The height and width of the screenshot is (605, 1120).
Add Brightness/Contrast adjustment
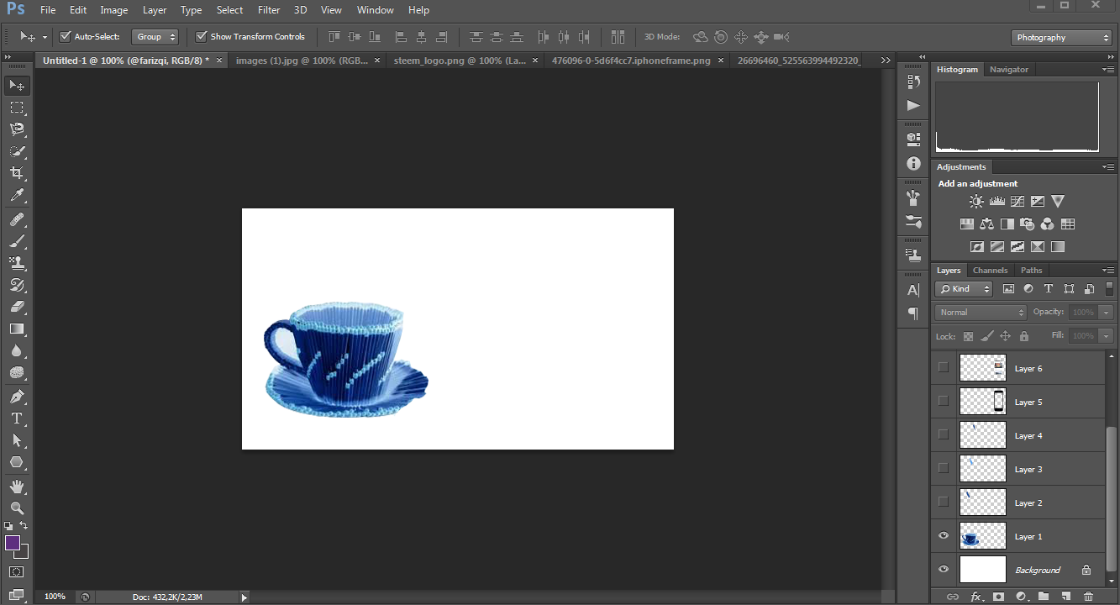tap(976, 202)
